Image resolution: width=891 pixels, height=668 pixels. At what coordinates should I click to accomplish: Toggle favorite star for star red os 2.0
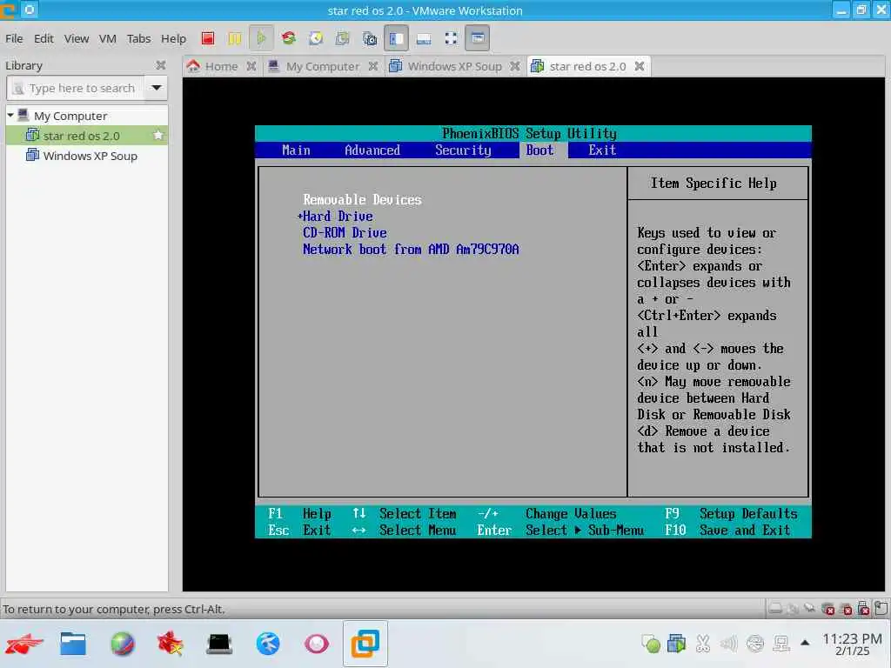click(158, 135)
